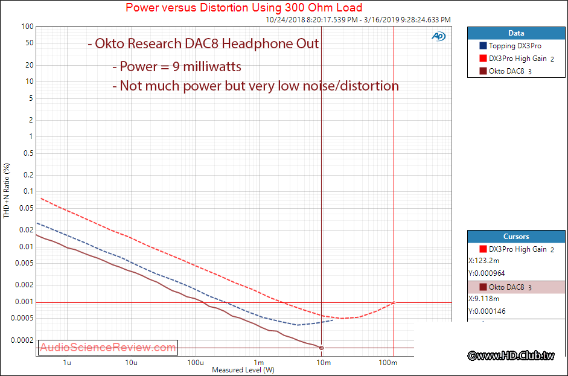Click the Cursors panel header
The width and height of the screenshot is (568, 376).
516,237
